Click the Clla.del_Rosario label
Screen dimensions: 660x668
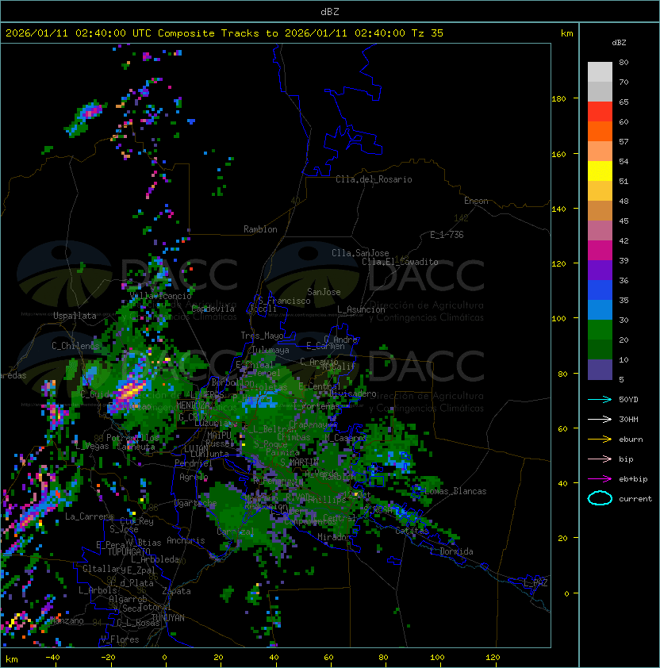point(374,179)
